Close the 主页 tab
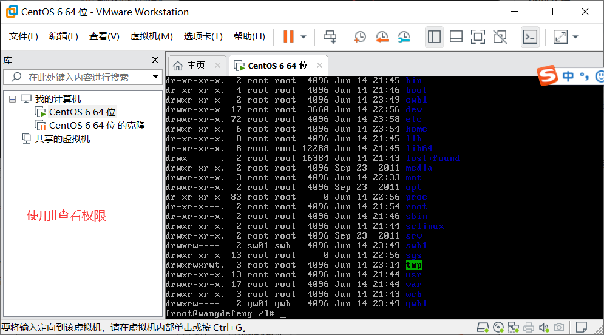The width and height of the screenshot is (604, 335). [218, 66]
